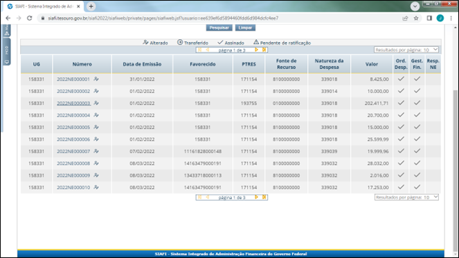Viewport: 459px width, 258px height.
Task: Jump to first page in top paginator
Action: tap(199, 50)
